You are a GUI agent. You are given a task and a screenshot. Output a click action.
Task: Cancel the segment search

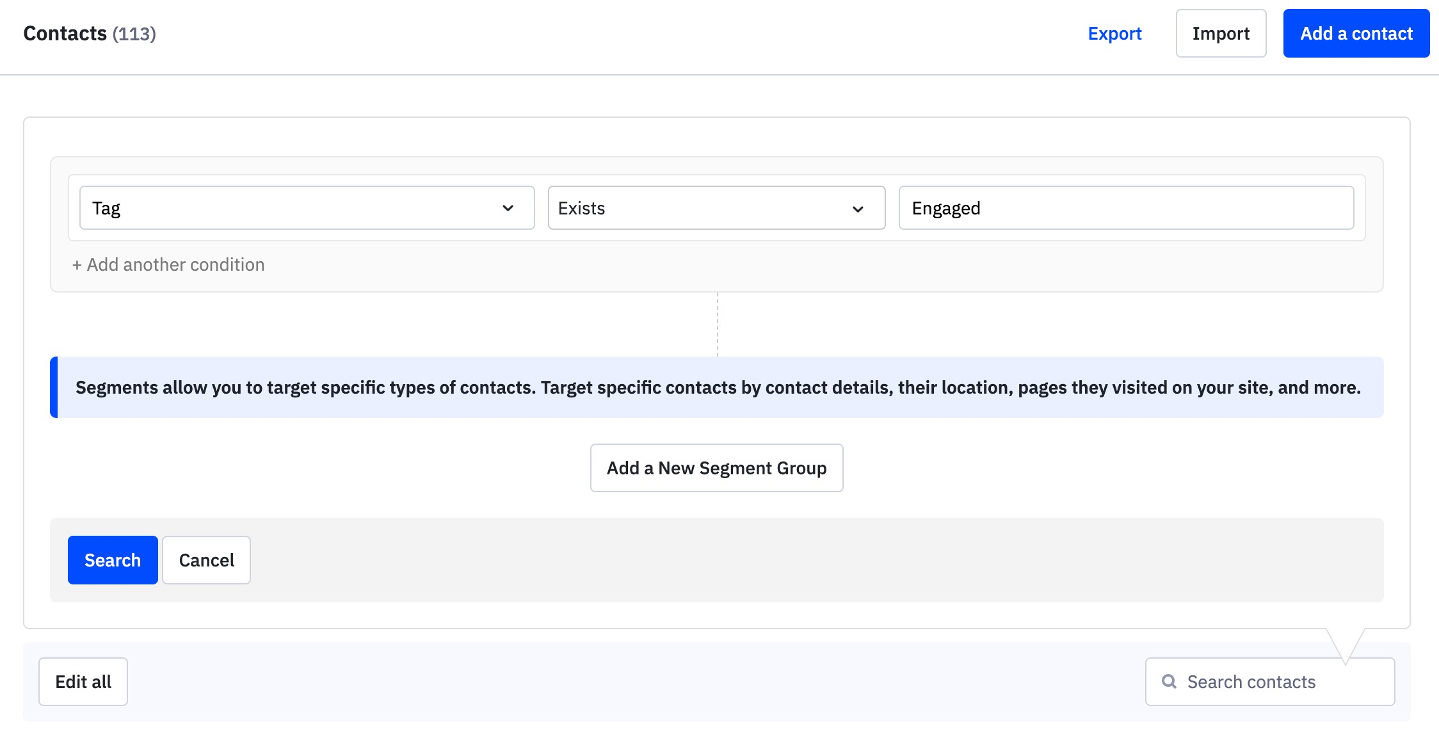[x=205, y=560]
